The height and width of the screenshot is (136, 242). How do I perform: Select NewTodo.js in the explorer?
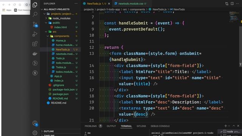pos(60,49)
